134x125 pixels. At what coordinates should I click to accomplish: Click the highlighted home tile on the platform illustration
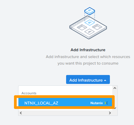(90, 23)
